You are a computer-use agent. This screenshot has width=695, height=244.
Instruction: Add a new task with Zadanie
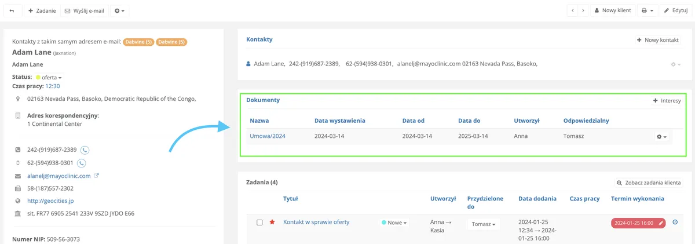42,10
